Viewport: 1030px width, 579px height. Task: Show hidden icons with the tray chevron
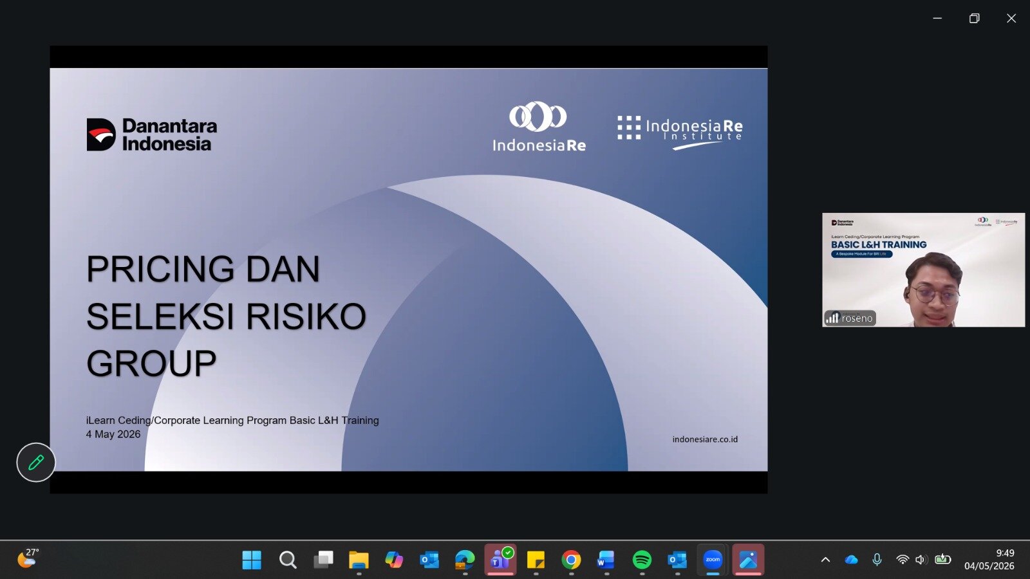pos(825,560)
